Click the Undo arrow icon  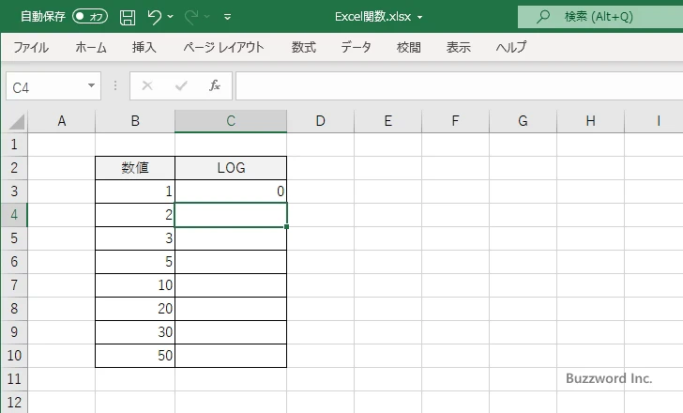point(154,17)
